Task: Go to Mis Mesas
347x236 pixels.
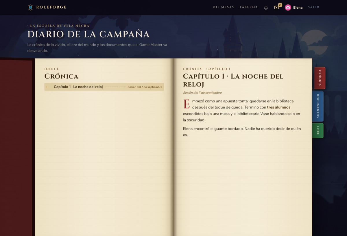Action: pyautogui.click(x=223, y=7)
